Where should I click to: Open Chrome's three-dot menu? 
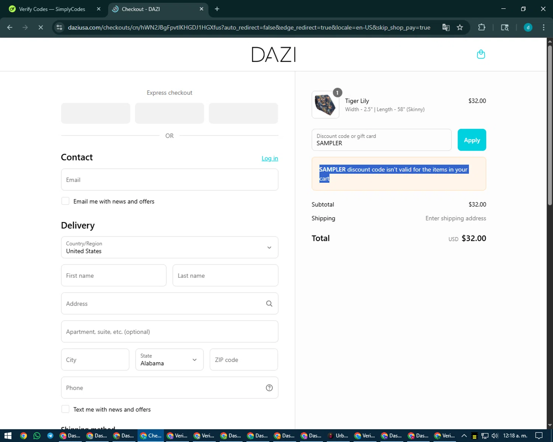543,28
